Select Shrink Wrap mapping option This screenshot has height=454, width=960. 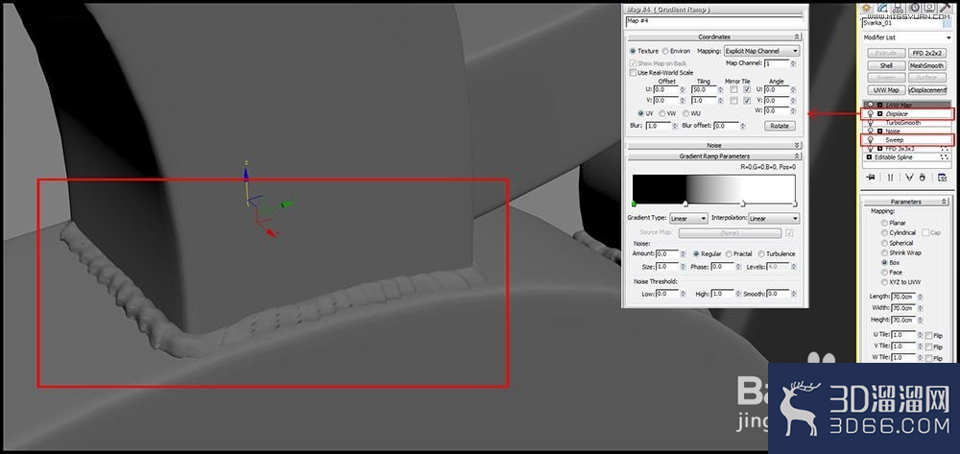point(884,252)
